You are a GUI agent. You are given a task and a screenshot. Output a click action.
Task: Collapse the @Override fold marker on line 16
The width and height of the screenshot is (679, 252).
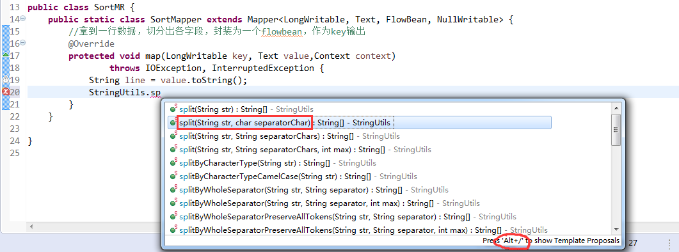(x=23, y=42)
